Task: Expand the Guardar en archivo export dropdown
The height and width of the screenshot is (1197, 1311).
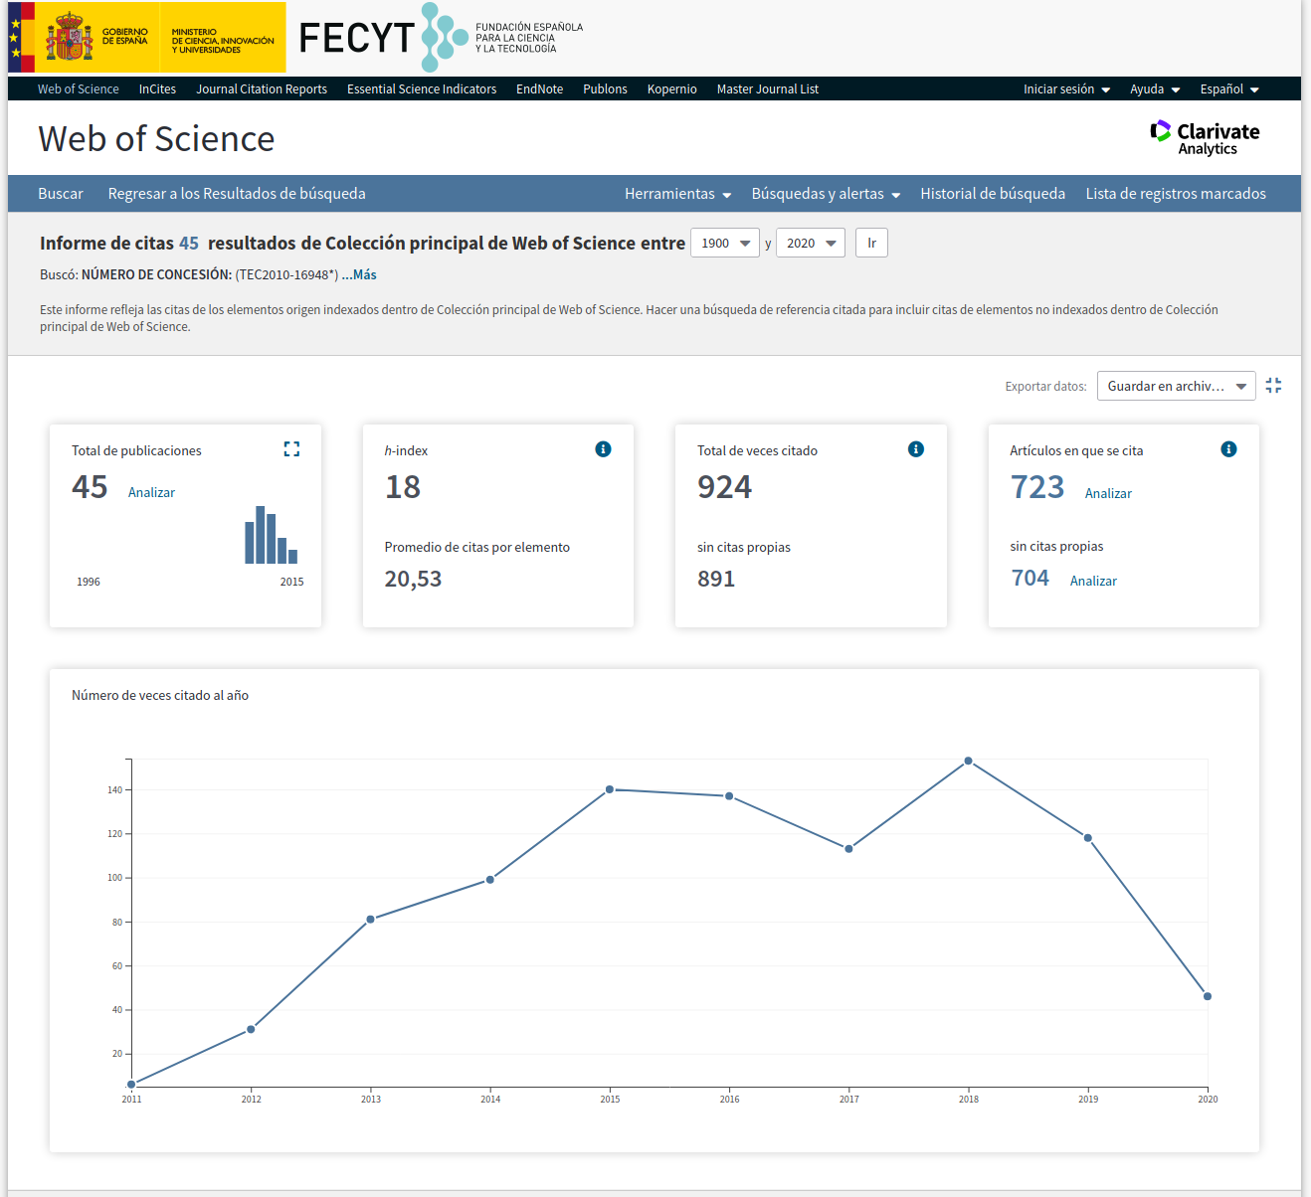Action: click(1176, 386)
